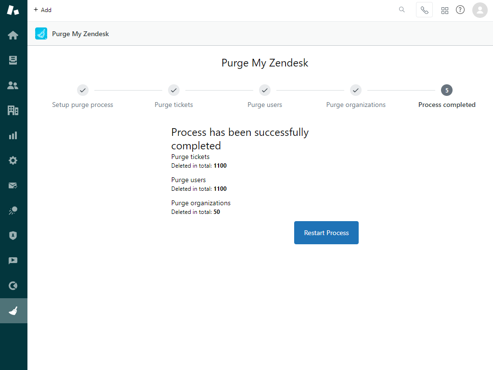Viewport: 493px width, 370px height.
Task: Click the Restart Process button
Action: 326,233
